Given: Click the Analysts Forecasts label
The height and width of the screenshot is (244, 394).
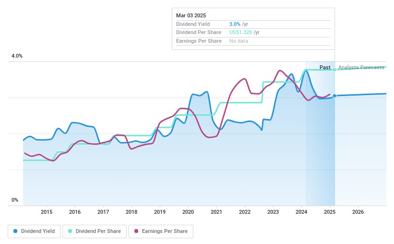Looking at the screenshot, I should coord(361,67).
